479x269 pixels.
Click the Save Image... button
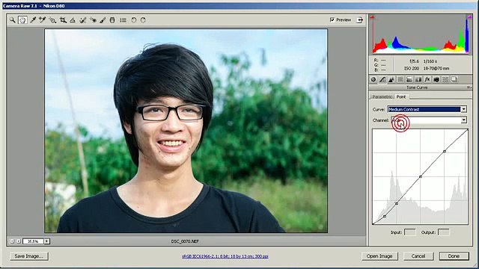pyautogui.click(x=29, y=256)
